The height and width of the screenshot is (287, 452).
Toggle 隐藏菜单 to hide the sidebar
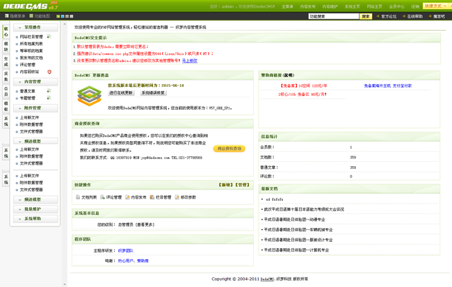[x=15, y=16]
